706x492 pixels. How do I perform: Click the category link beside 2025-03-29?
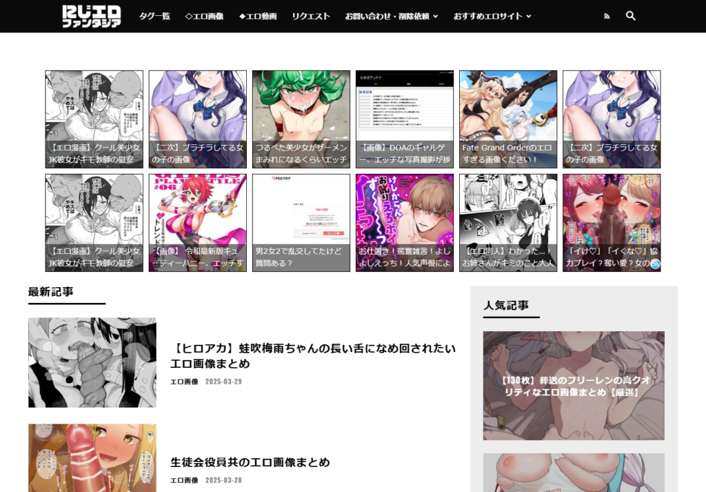click(x=184, y=382)
